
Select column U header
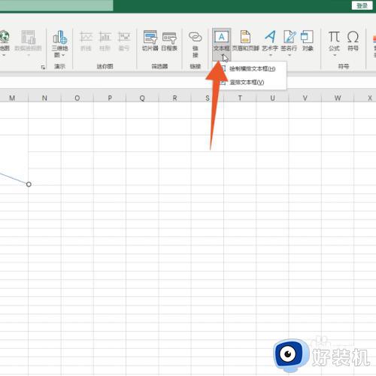pos(272,98)
